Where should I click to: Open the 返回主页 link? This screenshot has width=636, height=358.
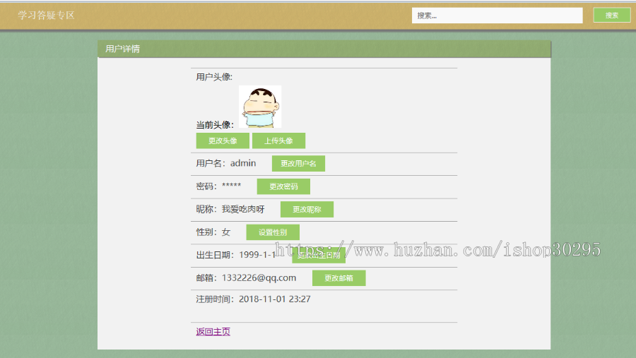click(213, 331)
